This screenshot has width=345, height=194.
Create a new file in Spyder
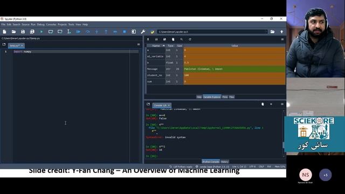pyautogui.click(x=4, y=32)
